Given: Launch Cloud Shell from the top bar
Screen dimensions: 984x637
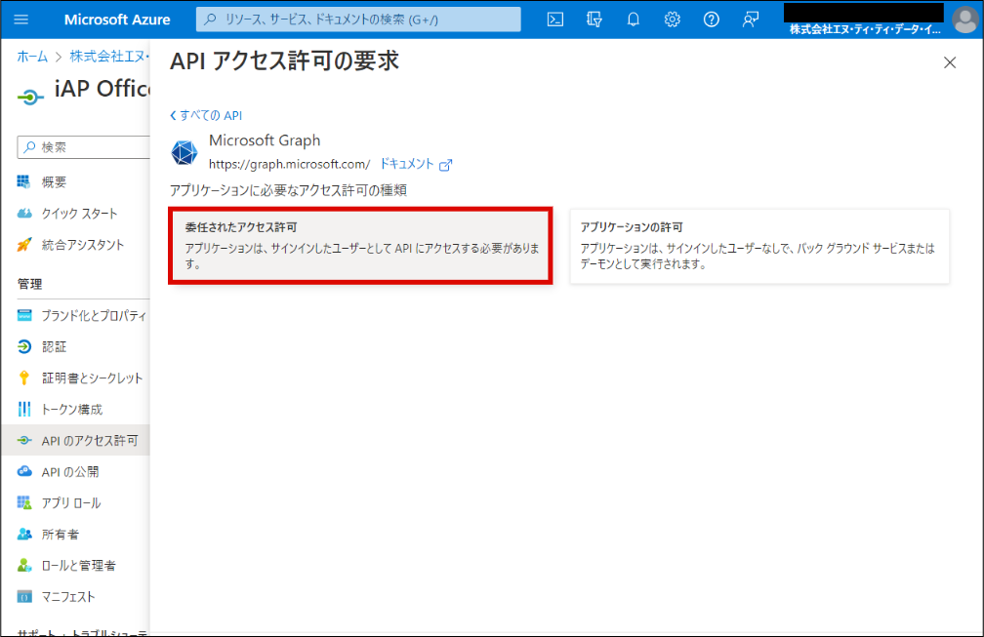Looking at the screenshot, I should (x=554, y=20).
